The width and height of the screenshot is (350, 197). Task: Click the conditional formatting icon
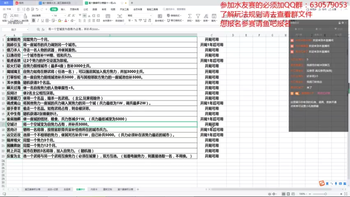(x=160, y=16)
